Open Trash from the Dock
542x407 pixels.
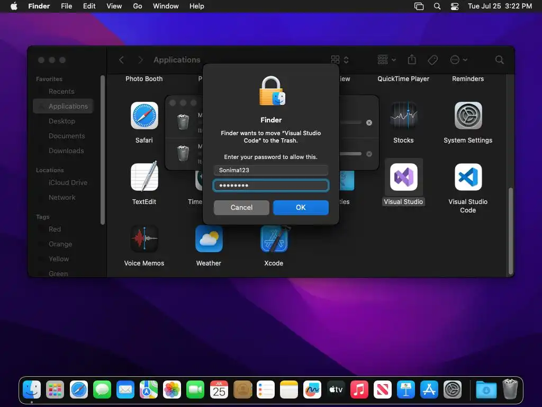point(510,389)
